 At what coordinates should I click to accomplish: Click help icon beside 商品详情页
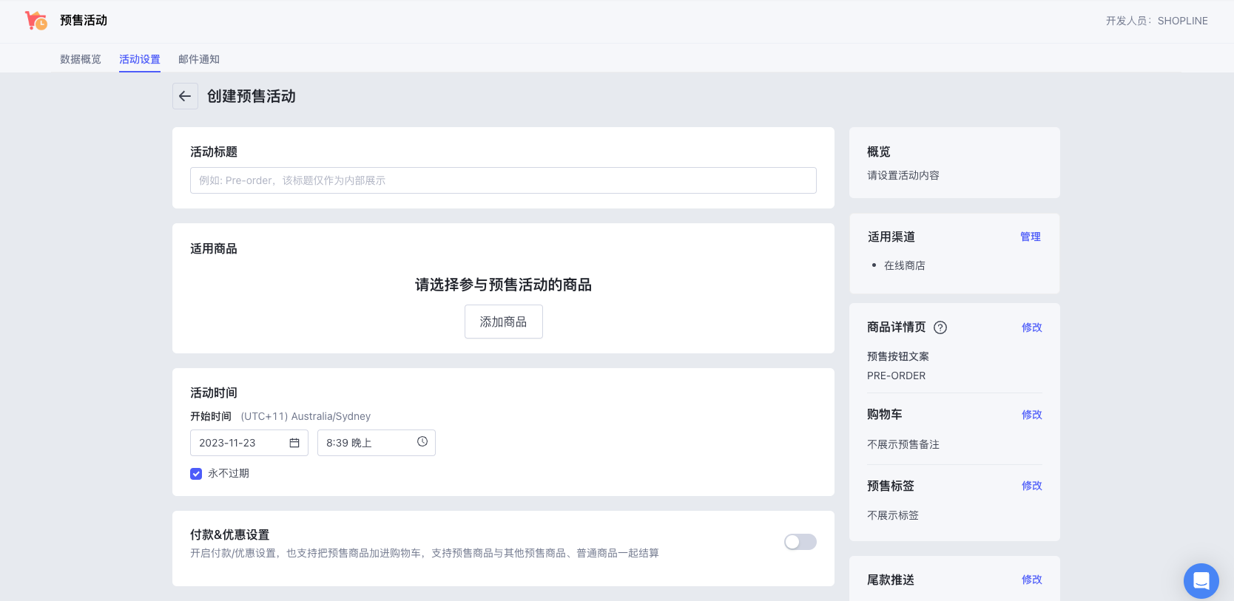(x=940, y=327)
